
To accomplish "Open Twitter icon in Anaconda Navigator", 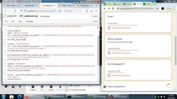I will [6, 87].
